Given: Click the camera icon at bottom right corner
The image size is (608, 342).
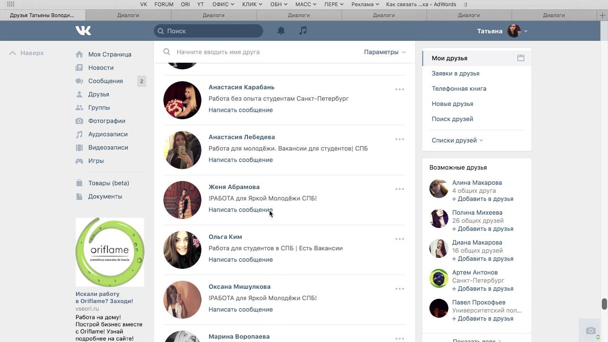Looking at the screenshot, I should point(590,331).
